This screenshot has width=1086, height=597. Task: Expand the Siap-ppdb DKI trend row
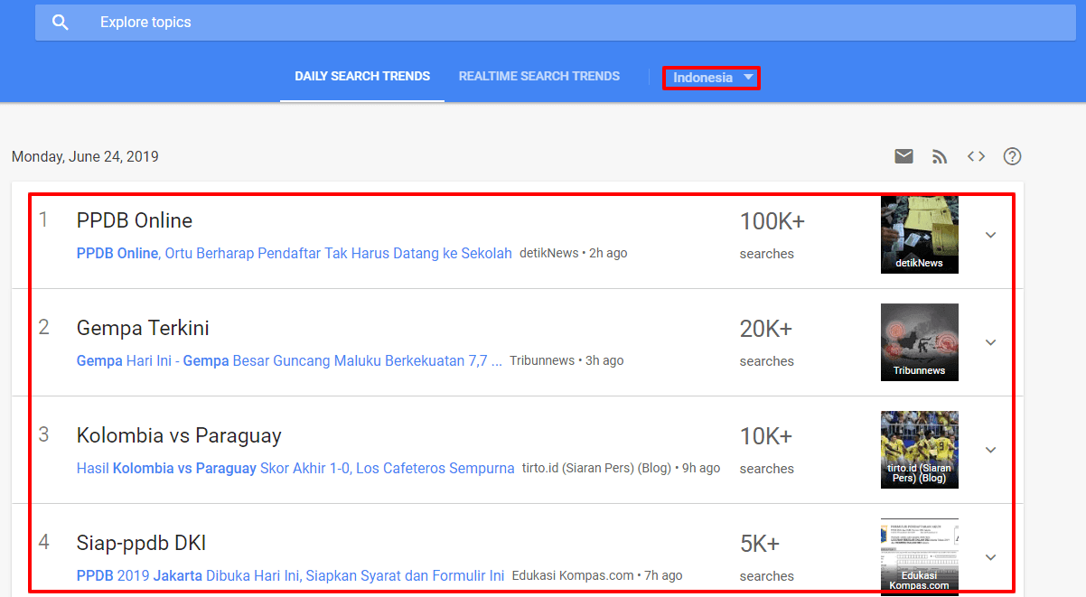990,557
